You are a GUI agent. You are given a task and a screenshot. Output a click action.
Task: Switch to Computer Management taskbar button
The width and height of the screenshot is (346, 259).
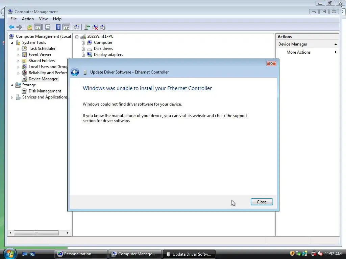135,254
